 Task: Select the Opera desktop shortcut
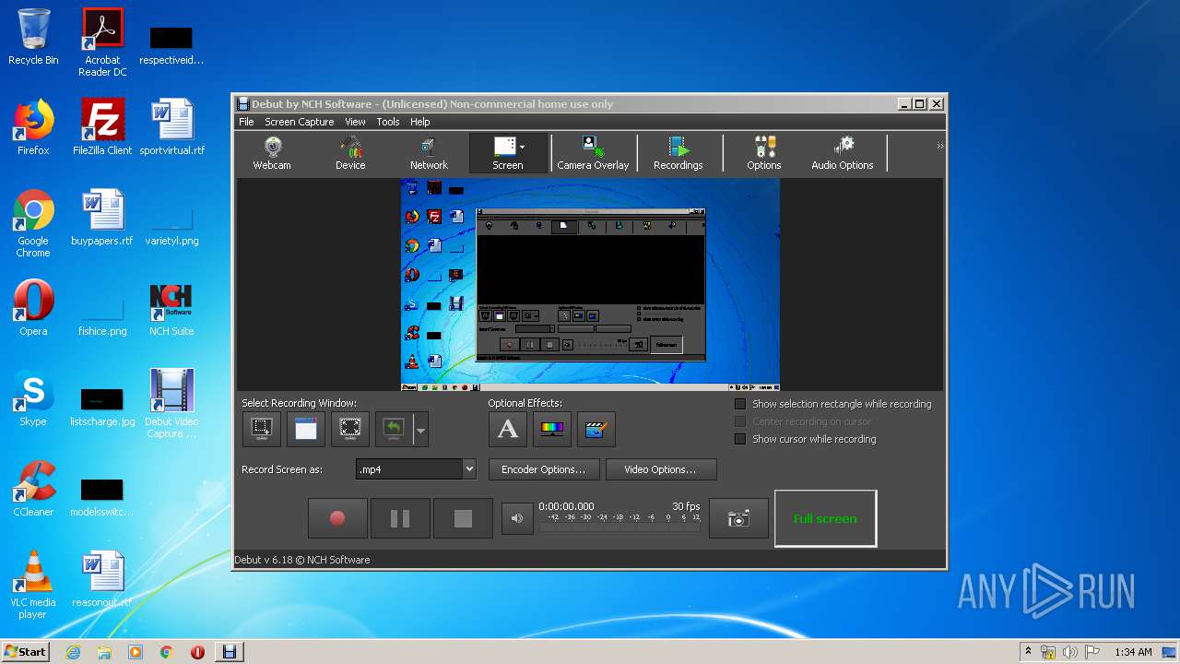(33, 308)
